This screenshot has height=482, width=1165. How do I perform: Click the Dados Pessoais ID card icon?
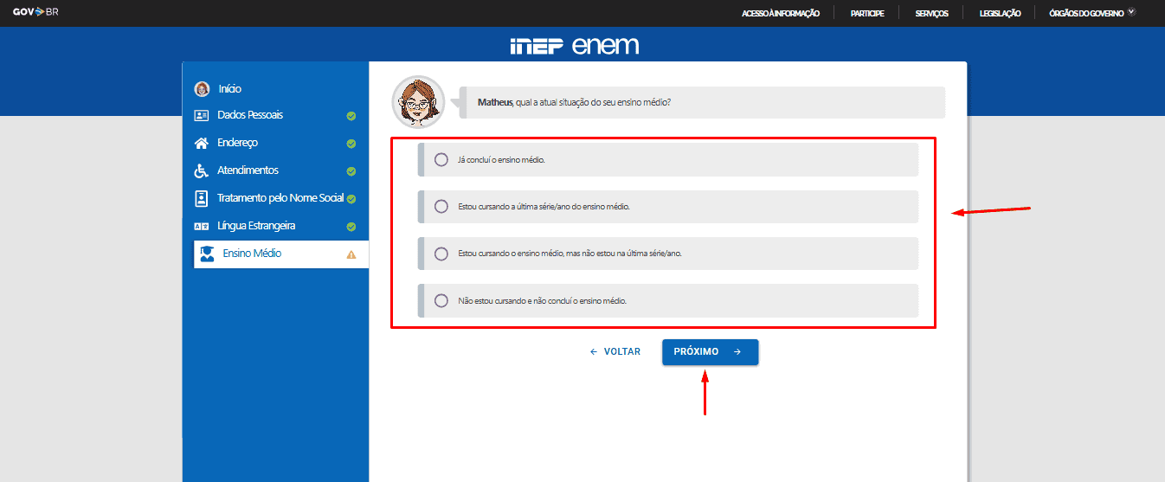202,115
